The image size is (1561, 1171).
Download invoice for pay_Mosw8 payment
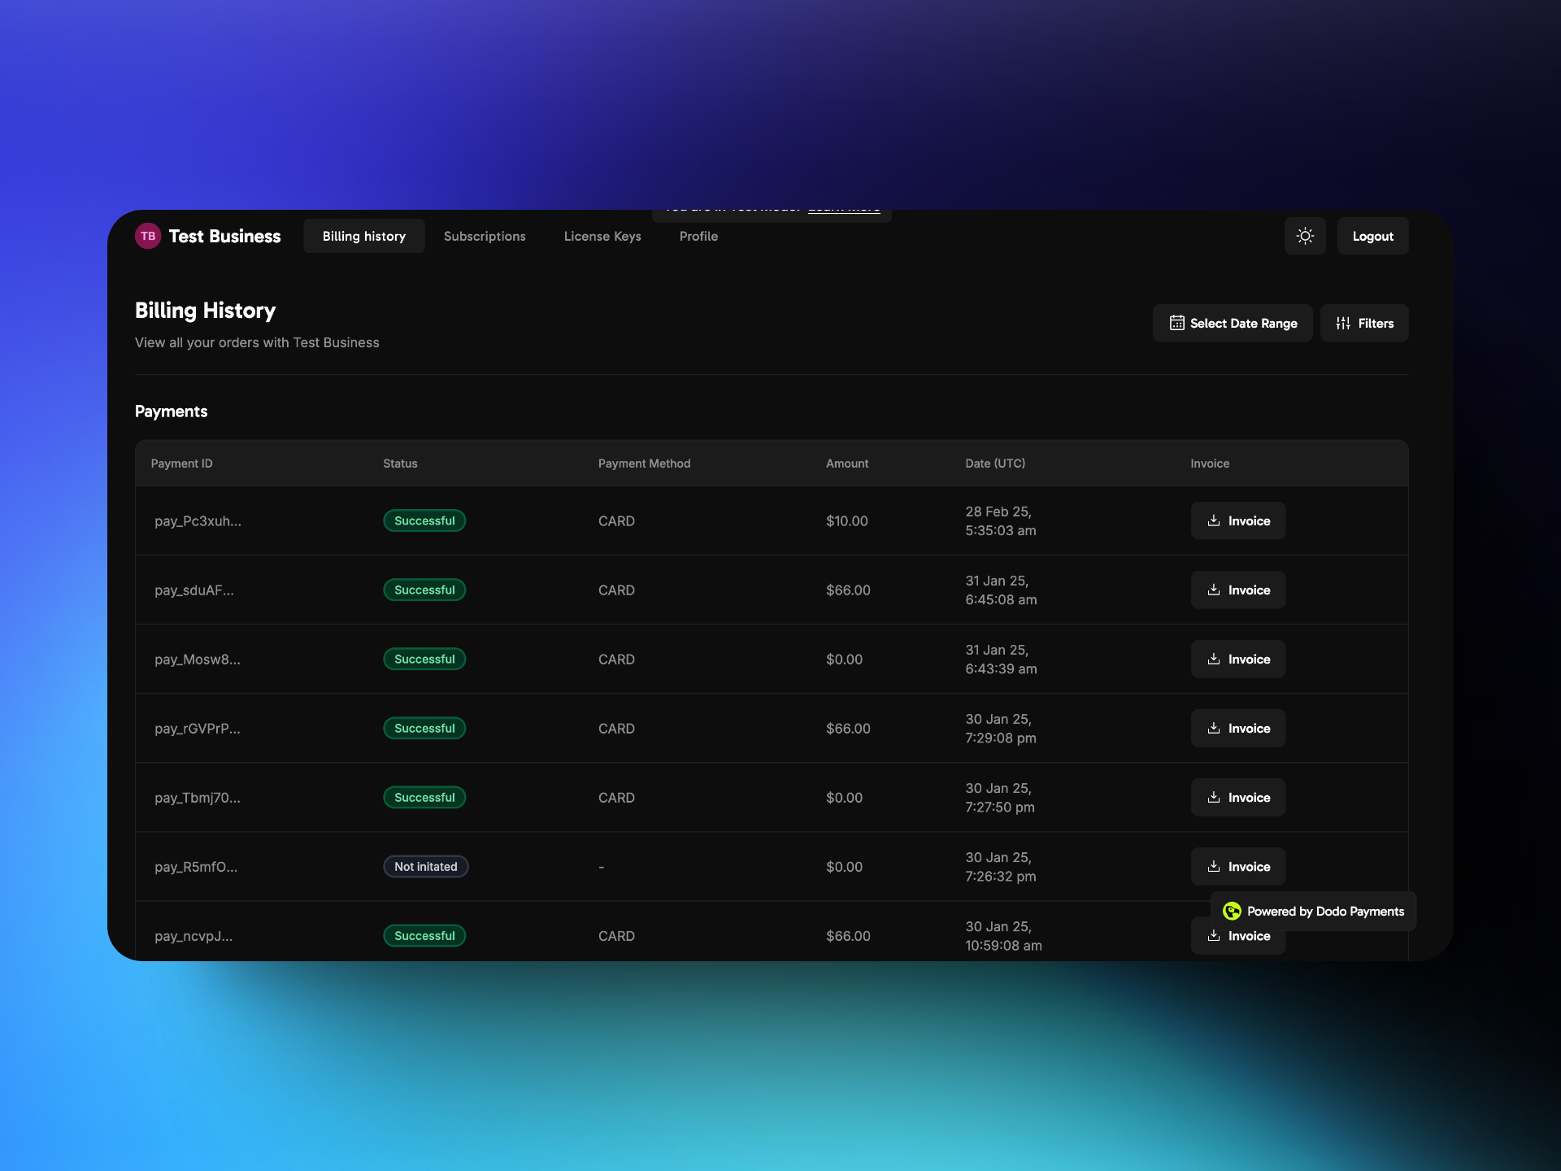pyautogui.click(x=1238, y=659)
